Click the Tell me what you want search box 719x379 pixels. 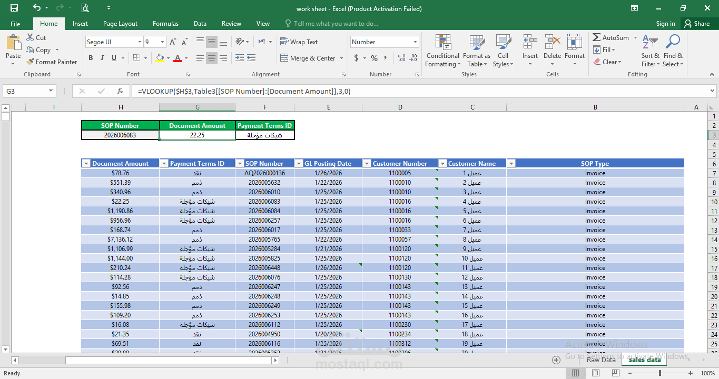click(332, 24)
